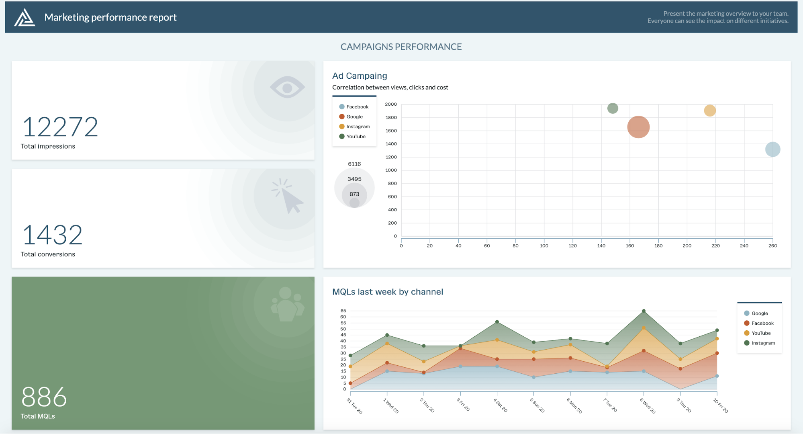Screen dimensions: 803x434
Task: Click the Marketing performance report title
Action: click(x=110, y=17)
